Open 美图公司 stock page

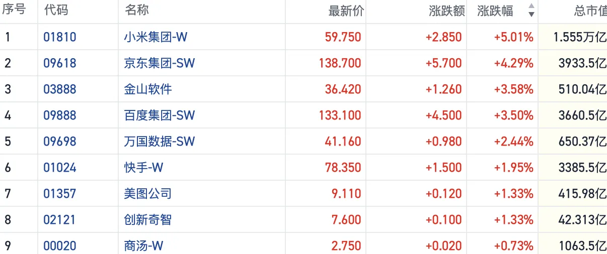tap(147, 194)
